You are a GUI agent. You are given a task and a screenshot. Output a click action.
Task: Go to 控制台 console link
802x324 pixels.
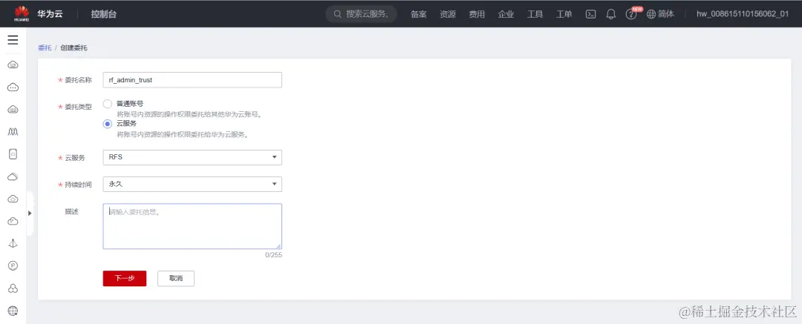[104, 14]
